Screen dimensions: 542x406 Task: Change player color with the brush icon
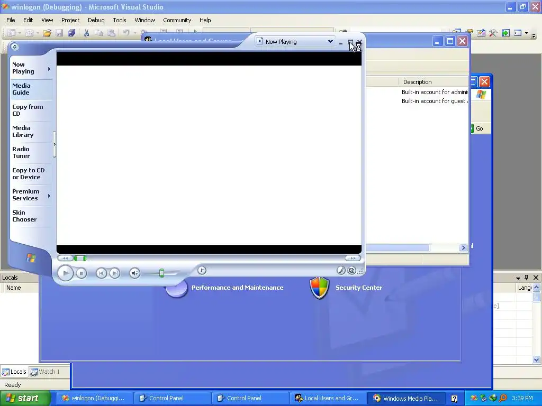341,271
